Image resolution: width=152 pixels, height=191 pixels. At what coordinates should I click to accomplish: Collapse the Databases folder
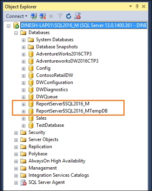16,33
